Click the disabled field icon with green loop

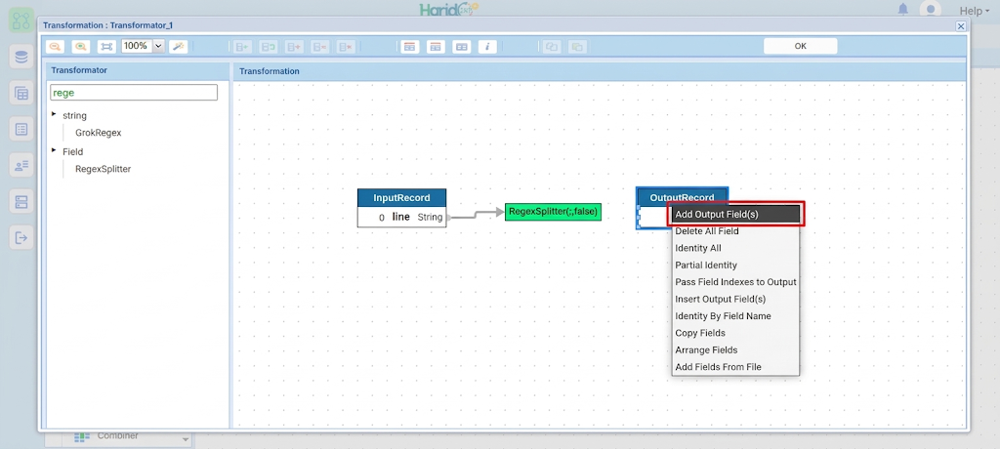pyautogui.click(x=268, y=47)
